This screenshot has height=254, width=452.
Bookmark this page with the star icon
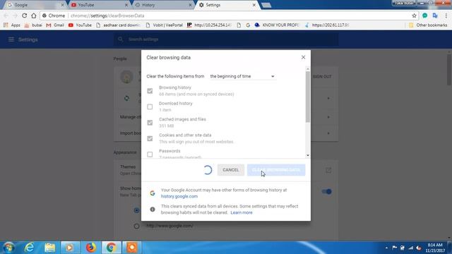coord(415,16)
